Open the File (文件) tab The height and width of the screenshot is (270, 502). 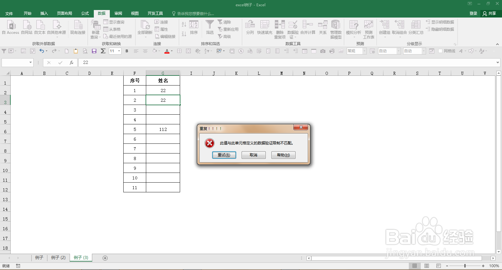[9, 13]
